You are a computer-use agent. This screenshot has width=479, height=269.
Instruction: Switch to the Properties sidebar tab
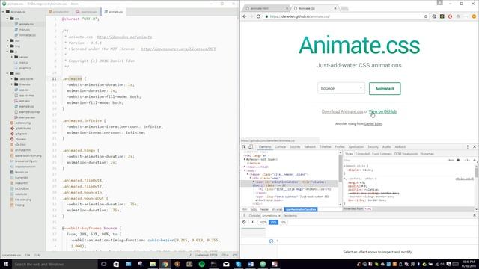(427, 154)
